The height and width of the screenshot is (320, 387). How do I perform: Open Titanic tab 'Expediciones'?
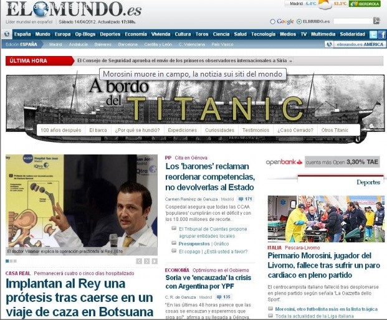183,130
